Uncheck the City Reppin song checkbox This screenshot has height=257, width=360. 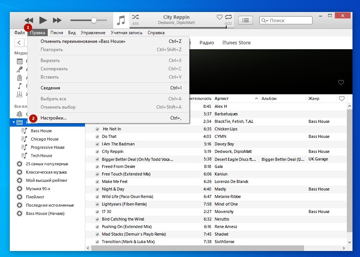click(97, 152)
